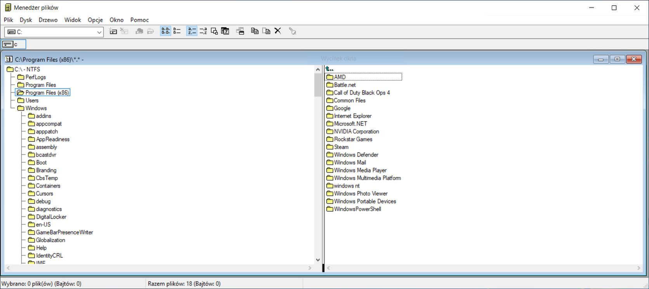Select PerfLogs in the directory tree

31,77
